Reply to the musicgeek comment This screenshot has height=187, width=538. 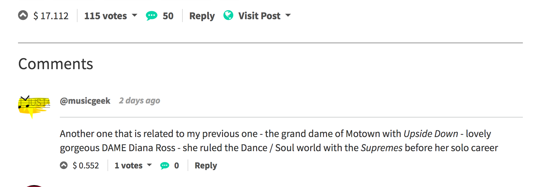tap(206, 166)
